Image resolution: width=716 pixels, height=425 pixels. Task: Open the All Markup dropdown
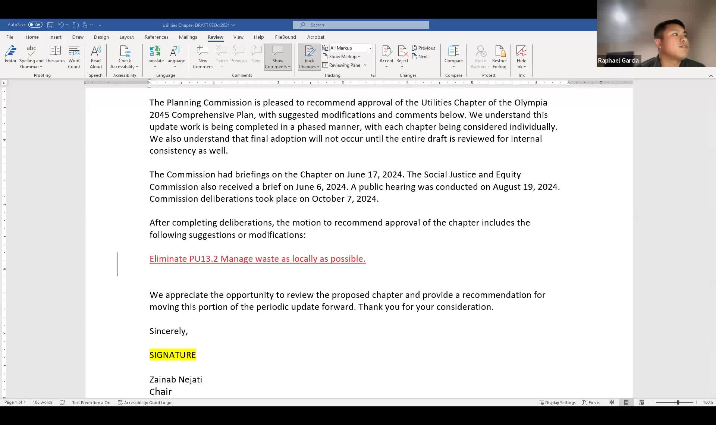370,48
